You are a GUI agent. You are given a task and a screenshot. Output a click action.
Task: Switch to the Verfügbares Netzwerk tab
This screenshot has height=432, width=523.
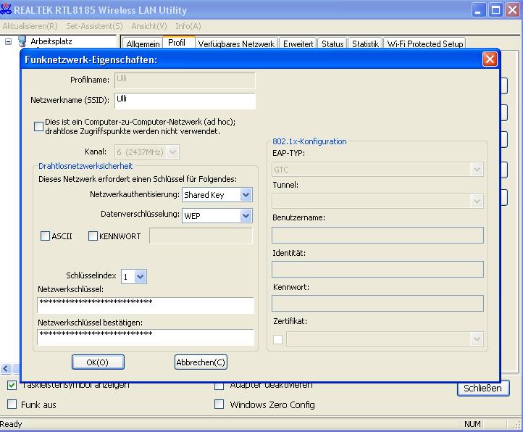pyautogui.click(x=236, y=44)
